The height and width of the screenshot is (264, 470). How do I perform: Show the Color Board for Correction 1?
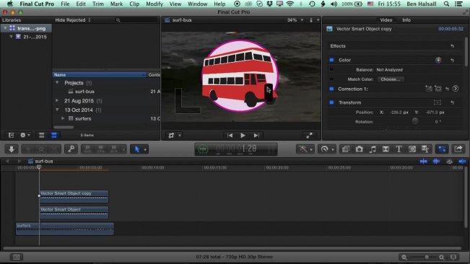coord(456,89)
